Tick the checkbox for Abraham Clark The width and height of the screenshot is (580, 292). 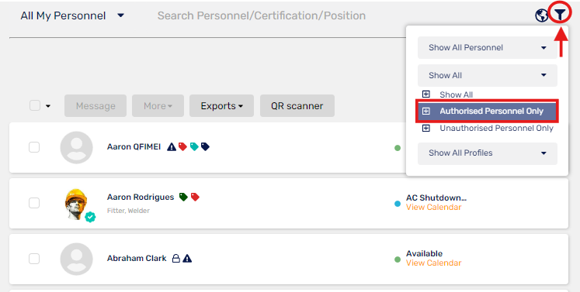[34, 259]
